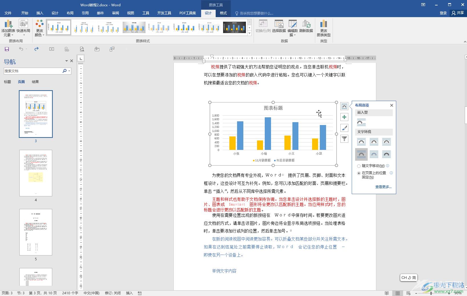This screenshot has width=467, height=296.
Task: Open the PDF工具集 tab
Action: tap(188, 13)
